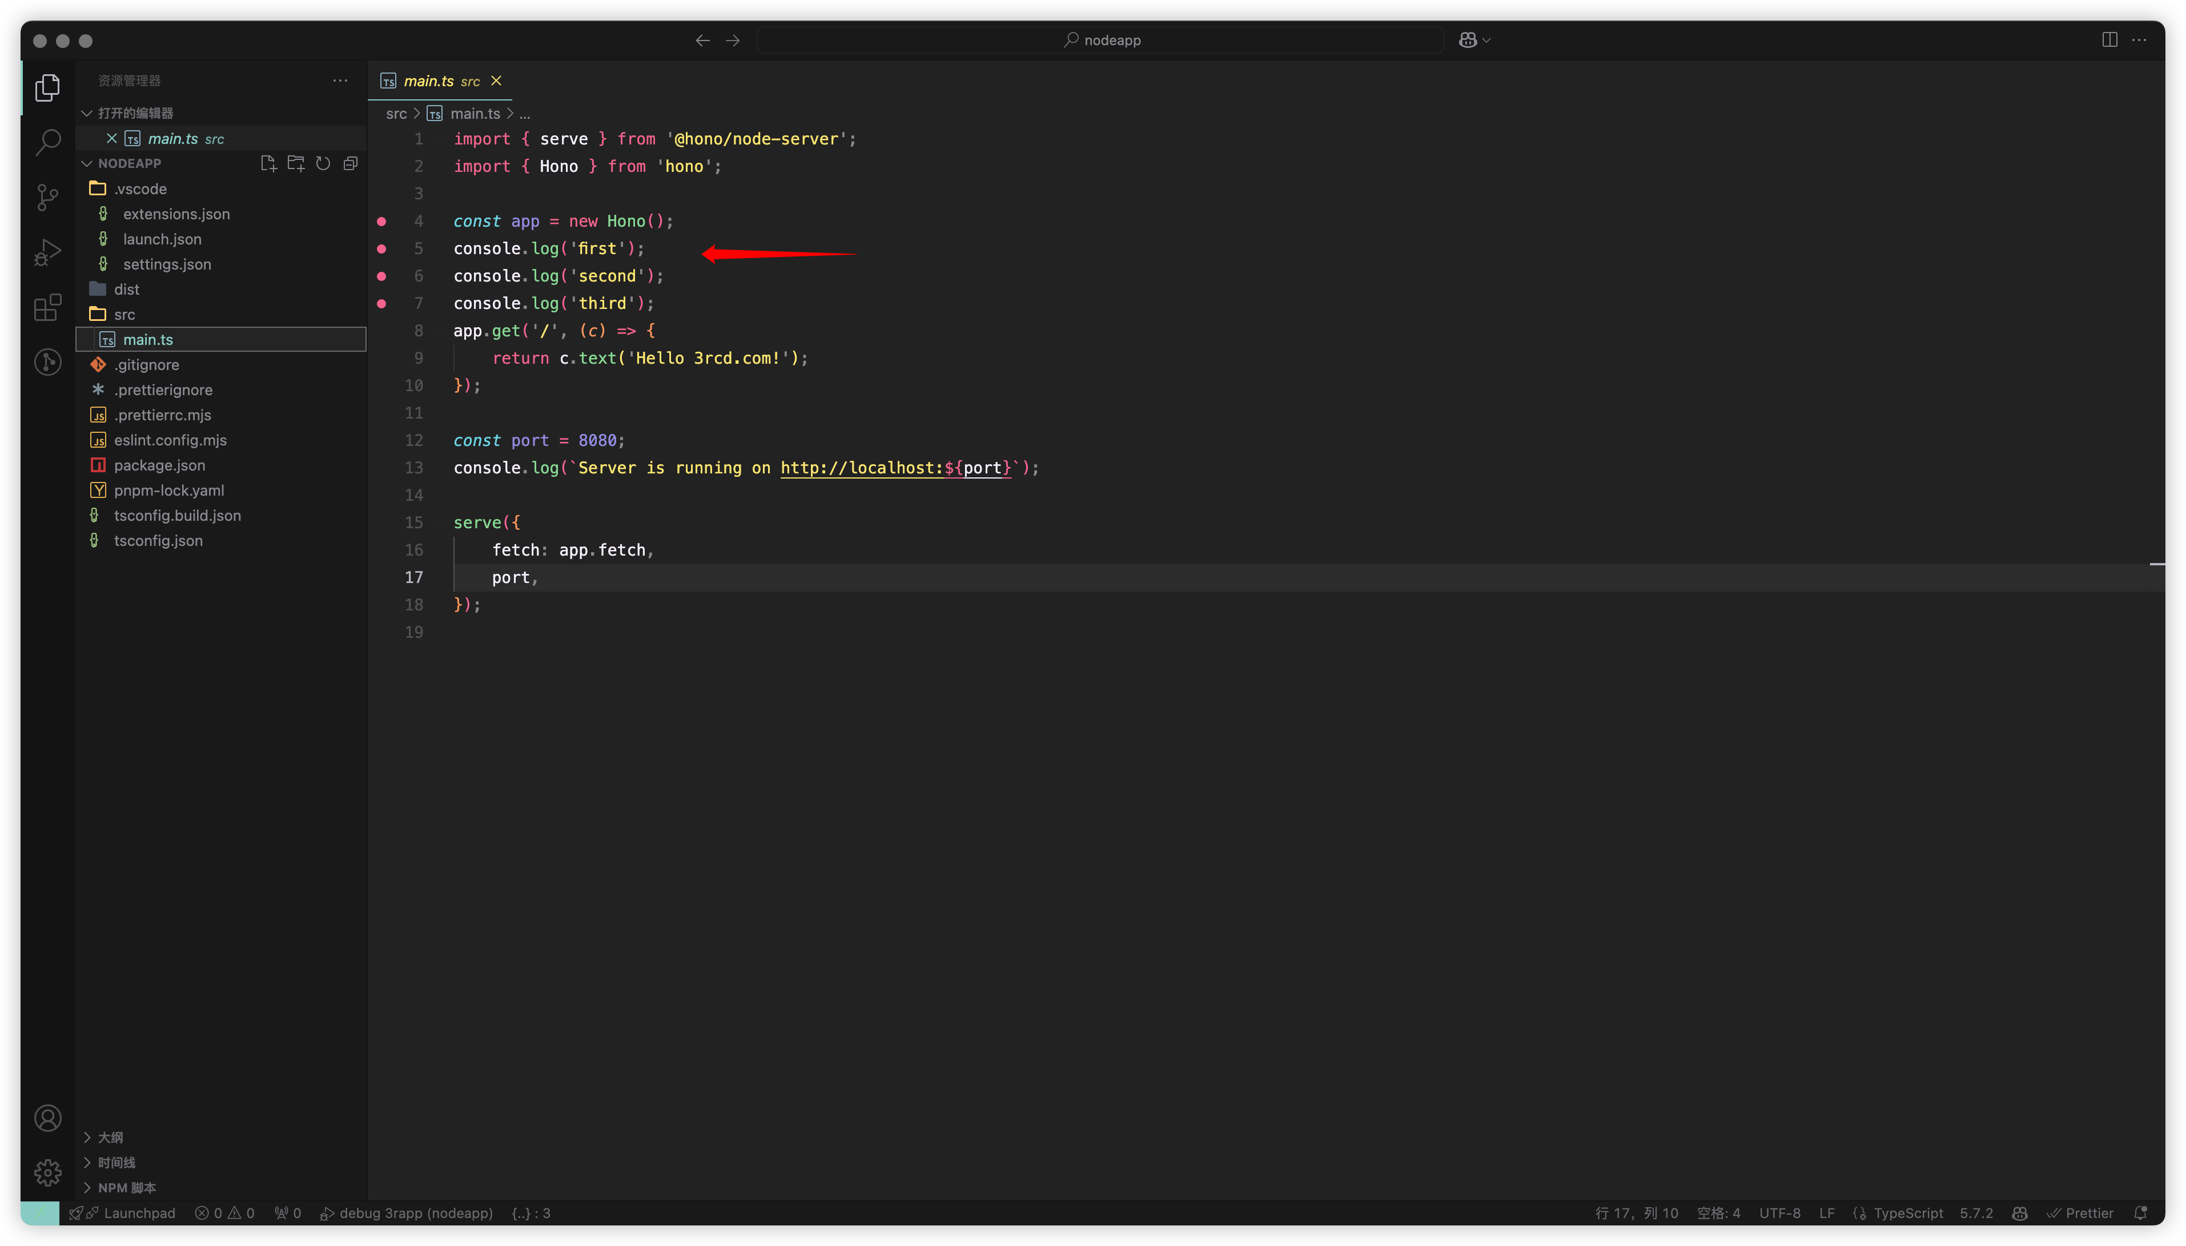Click the TypeScript language mode in status bar
This screenshot has width=2186, height=1246.
1907,1213
